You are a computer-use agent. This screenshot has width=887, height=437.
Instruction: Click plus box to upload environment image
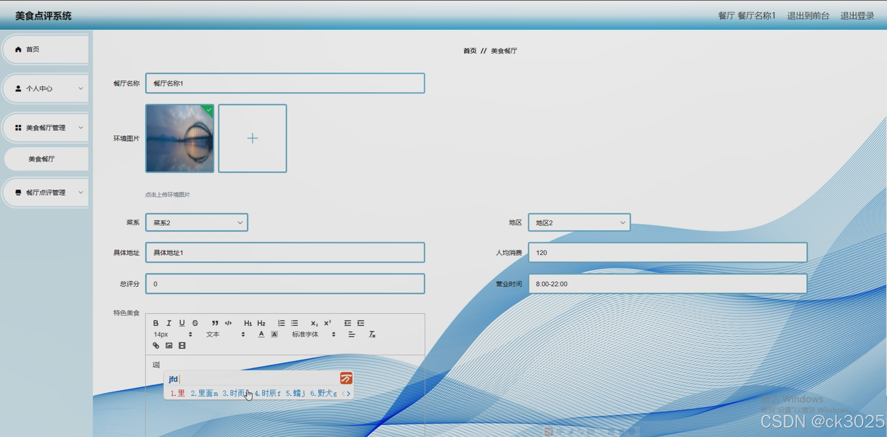coord(252,138)
